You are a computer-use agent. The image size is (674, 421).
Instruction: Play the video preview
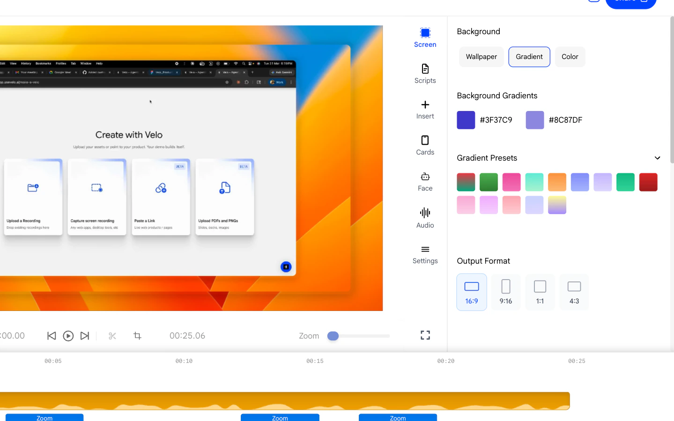pos(68,336)
